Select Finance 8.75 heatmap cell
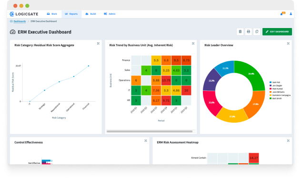 click(x=186, y=60)
